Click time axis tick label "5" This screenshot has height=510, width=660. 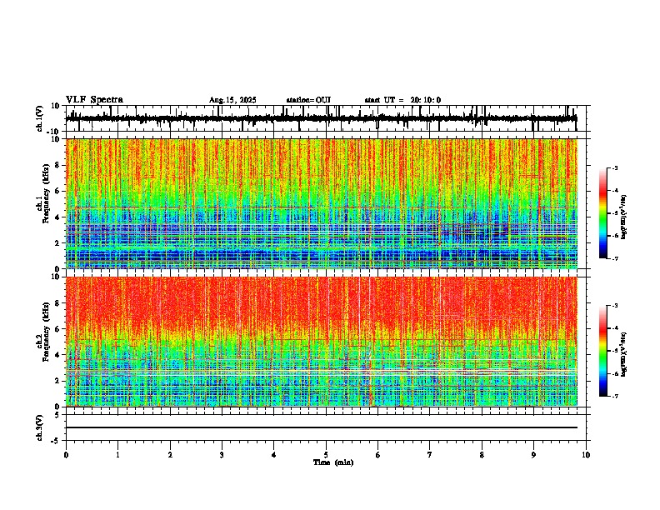(x=326, y=455)
